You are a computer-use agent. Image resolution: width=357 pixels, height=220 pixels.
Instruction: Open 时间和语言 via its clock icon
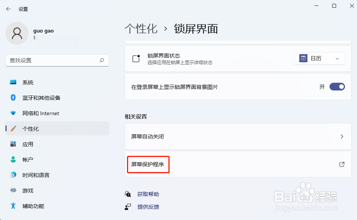[14, 175]
